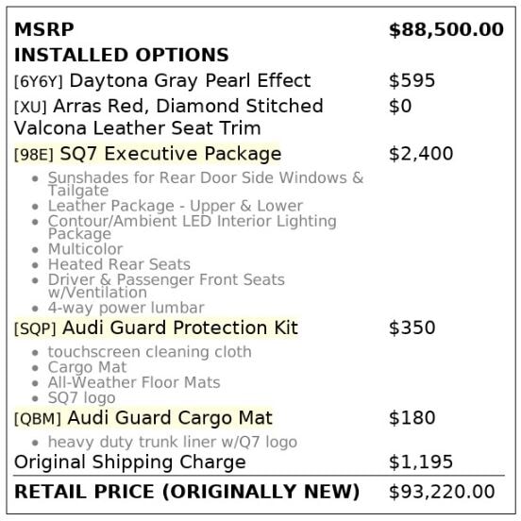This screenshot has width=521, height=521.
Task: Click the $2,400 package price
Action: (421, 154)
